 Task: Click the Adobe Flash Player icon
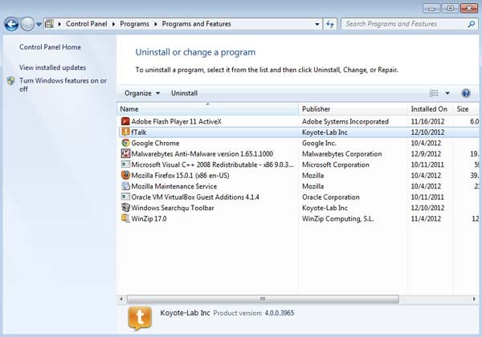point(125,121)
